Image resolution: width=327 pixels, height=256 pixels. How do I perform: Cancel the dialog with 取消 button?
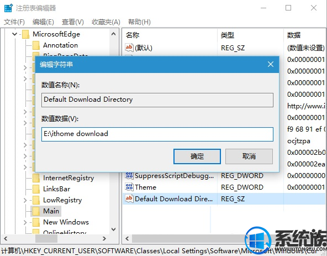(249, 156)
